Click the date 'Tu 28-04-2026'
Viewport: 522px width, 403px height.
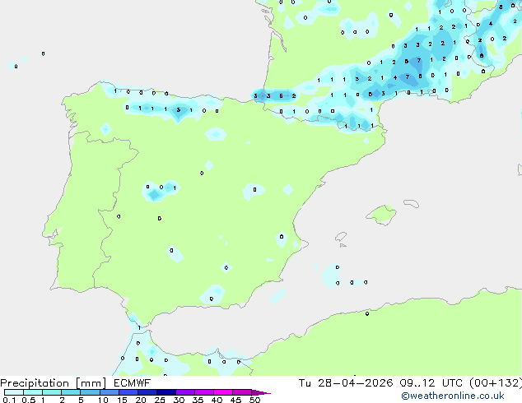tap(346, 382)
